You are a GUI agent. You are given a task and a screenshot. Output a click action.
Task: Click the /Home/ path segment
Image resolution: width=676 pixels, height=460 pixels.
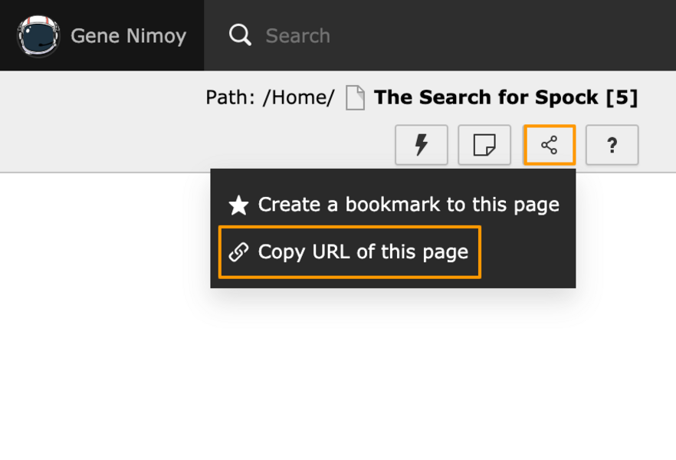point(299,98)
